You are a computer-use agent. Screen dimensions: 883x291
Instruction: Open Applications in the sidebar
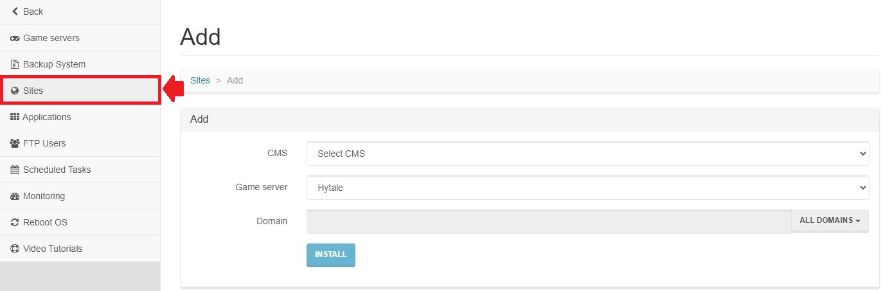coord(46,117)
